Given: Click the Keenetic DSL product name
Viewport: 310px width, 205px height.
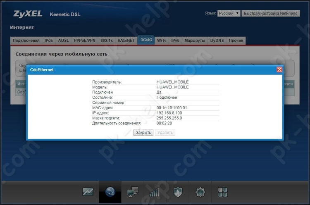Looking at the screenshot, I should tap(65, 14).
